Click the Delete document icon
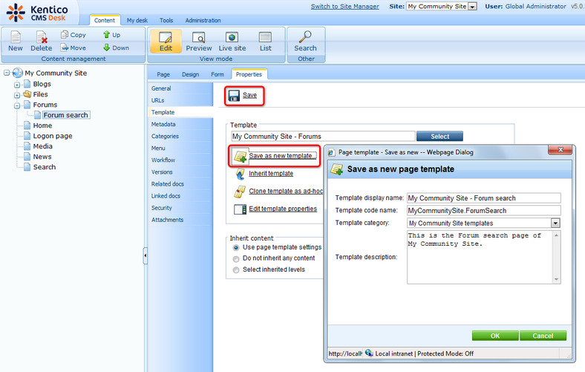Screen dimensions: 585x372 click(42, 37)
